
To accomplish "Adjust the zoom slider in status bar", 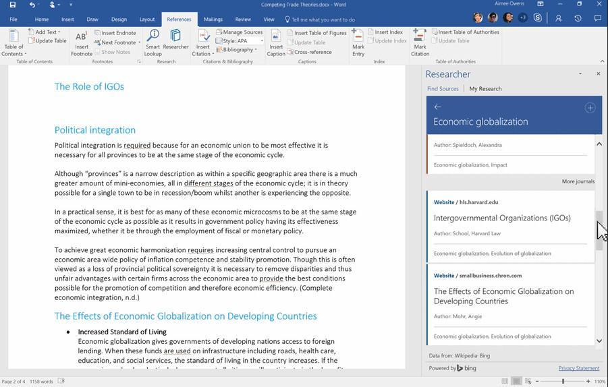I will [563, 382].
